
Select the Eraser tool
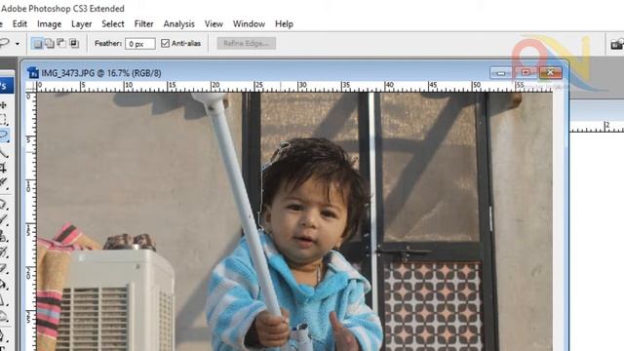click(x=4, y=268)
